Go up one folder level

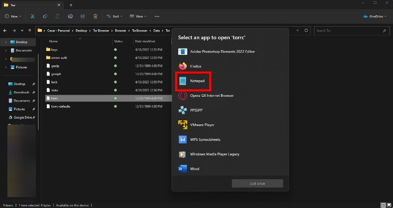(x=30, y=31)
